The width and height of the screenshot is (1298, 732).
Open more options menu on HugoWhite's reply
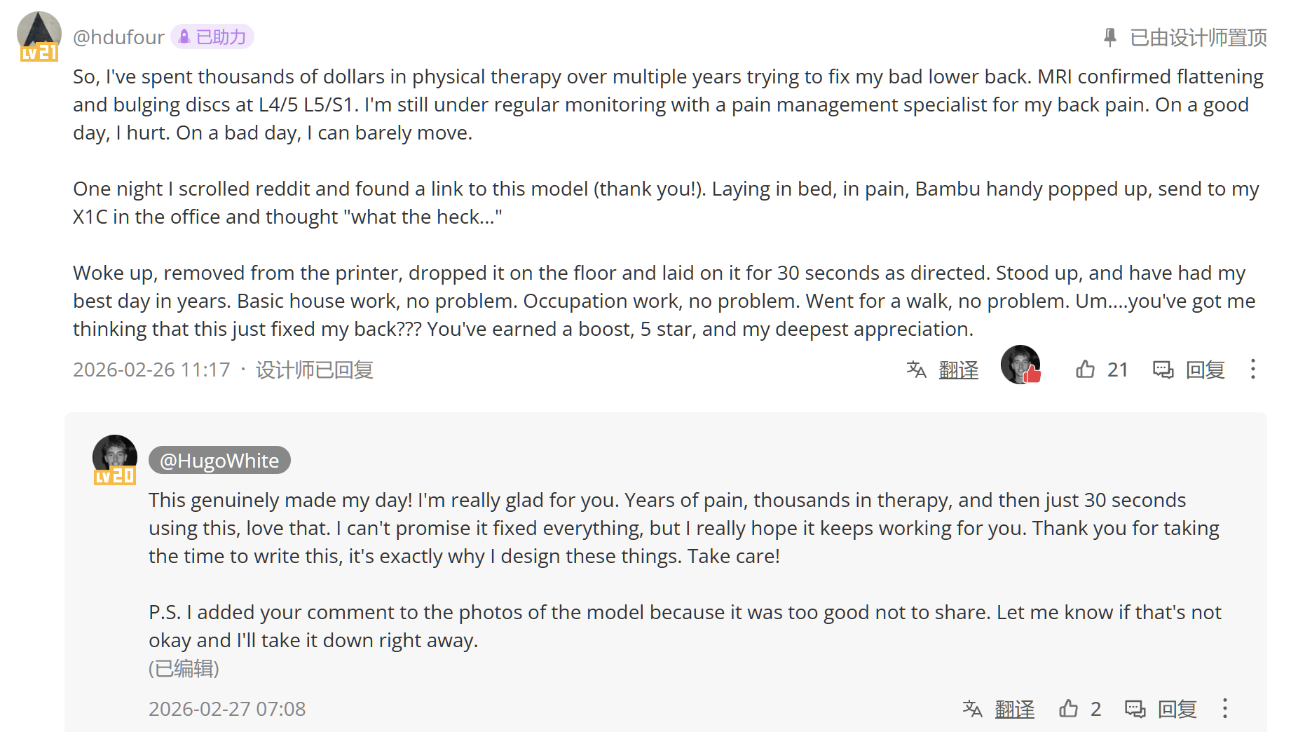1224,709
